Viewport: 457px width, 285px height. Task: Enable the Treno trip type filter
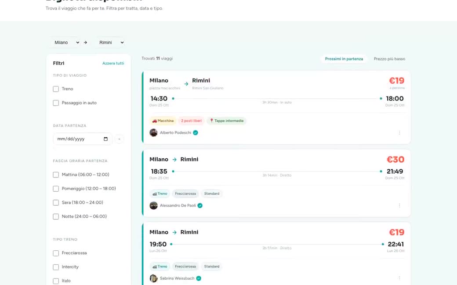[56, 89]
